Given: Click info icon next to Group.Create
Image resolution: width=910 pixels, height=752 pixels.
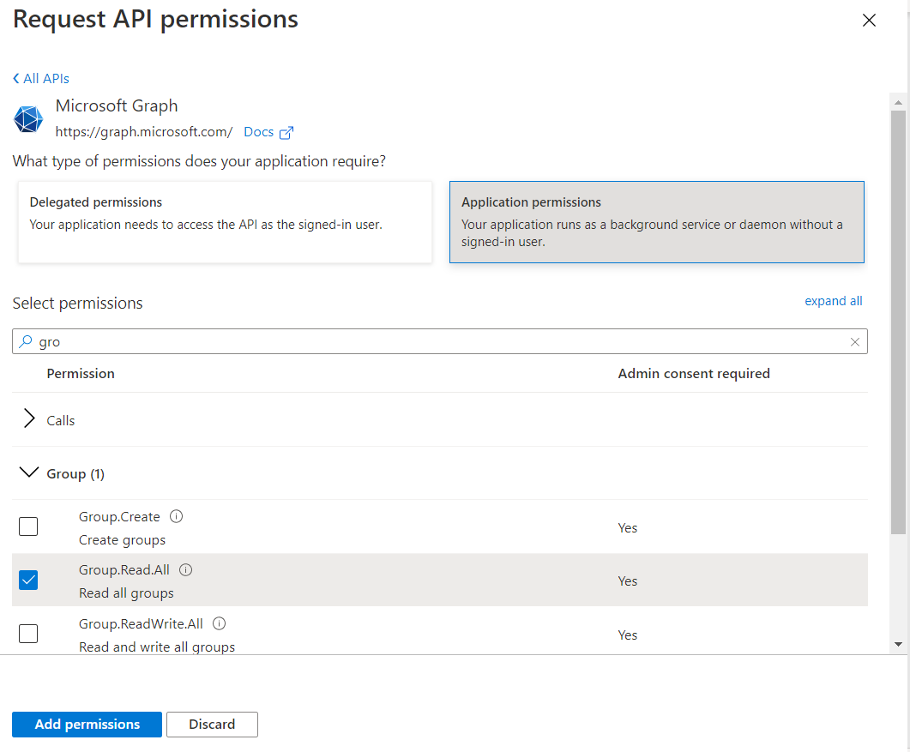Looking at the screenshot, I should [x=177, y=516].
